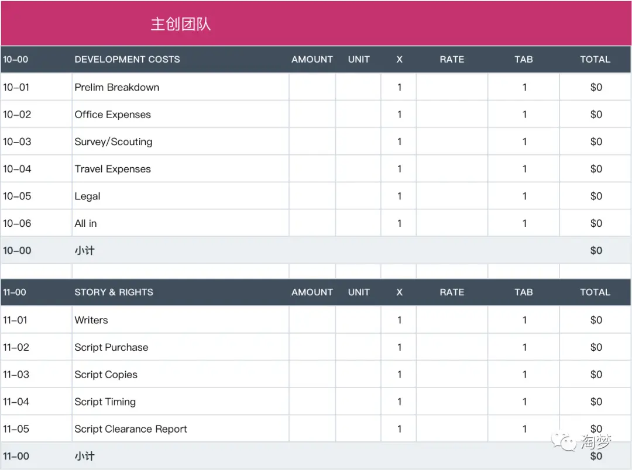Select the 小计 subtotal label under Development Costs
This screenshot has width=632, height=470.
click(84, 251)
